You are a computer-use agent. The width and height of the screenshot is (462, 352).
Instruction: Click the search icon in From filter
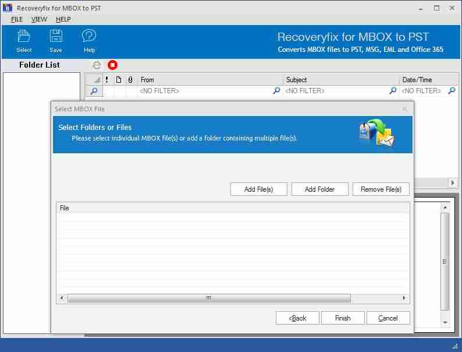point(276,90)
